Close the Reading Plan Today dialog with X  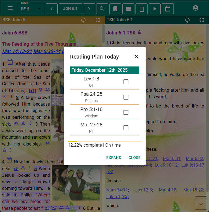pyautogui.click(x=137, y=57)
